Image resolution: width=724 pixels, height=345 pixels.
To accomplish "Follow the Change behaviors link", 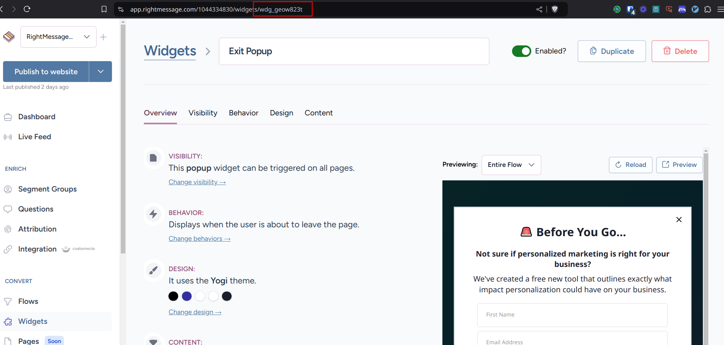I will [199, 238].
